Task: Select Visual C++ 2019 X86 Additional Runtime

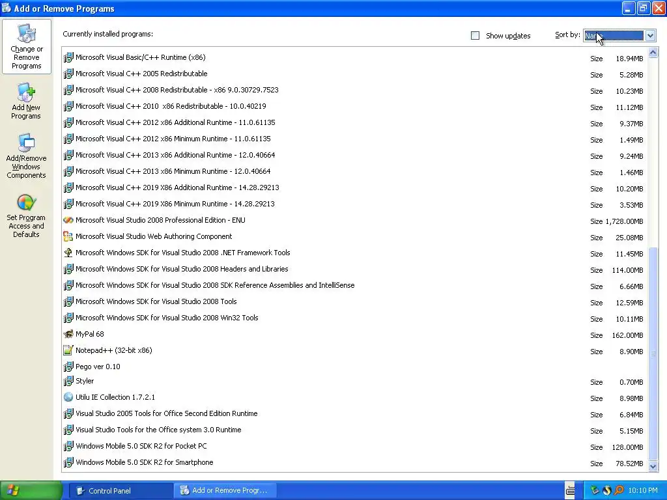Action: 355,187
